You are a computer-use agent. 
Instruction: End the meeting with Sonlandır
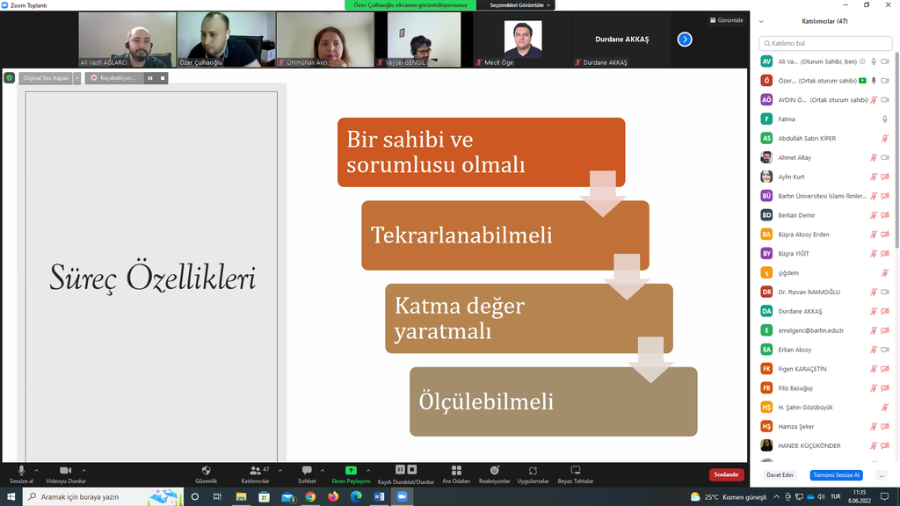[x=726, y=474]
